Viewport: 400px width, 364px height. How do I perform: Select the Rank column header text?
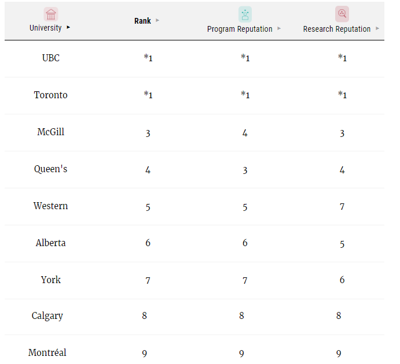click(142, 21)
